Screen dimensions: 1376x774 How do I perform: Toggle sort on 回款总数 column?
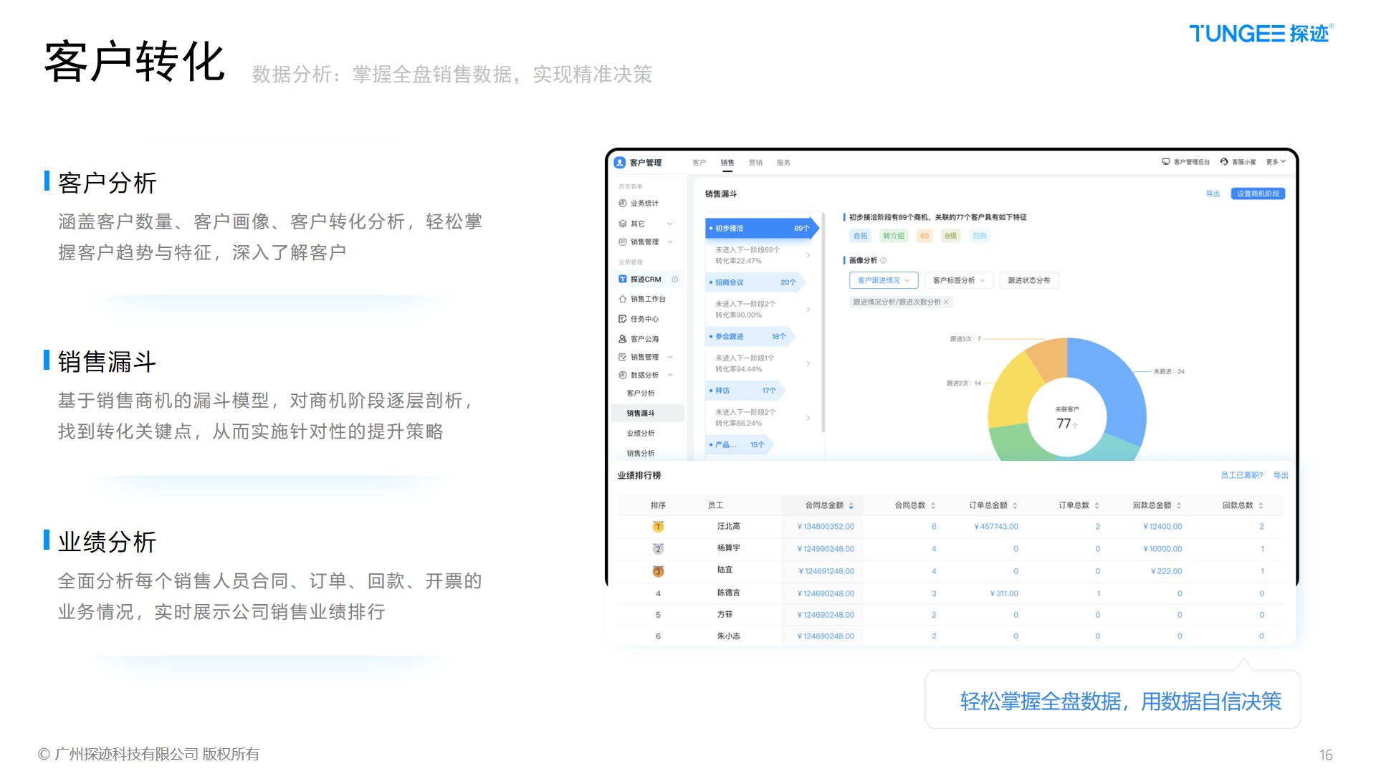(x=1261, y=506)
